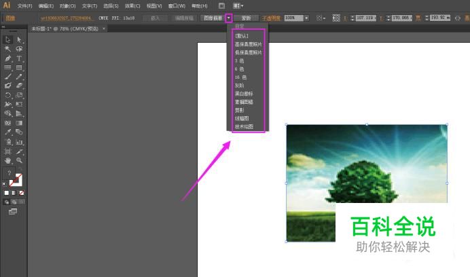This screenshot has width=470, height=277.
Task: Select the Selection (black arrow) tool
Action: [x=7, y=40]
